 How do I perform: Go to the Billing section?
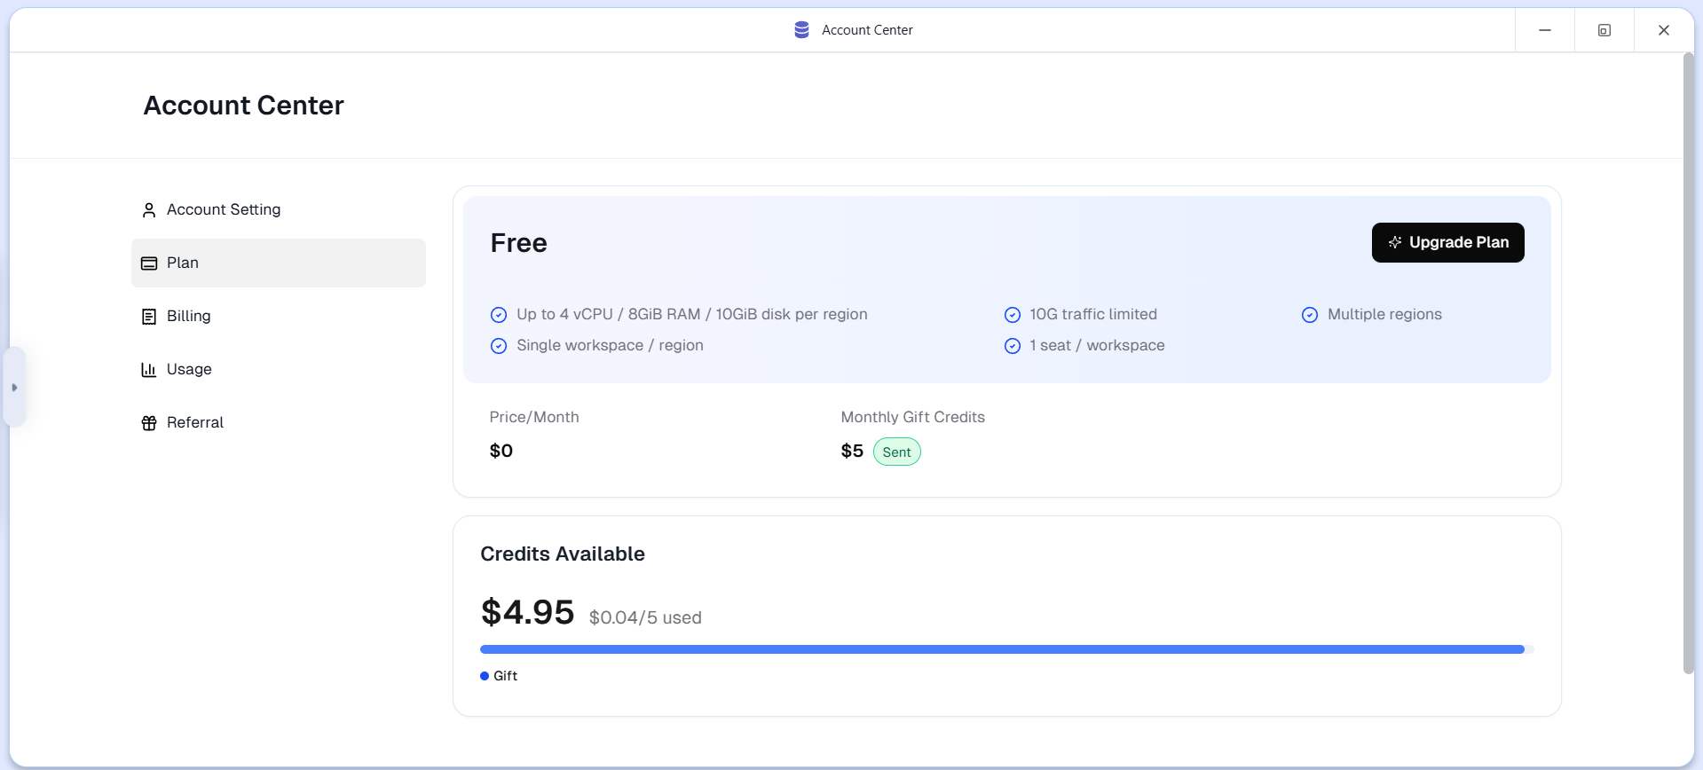click(278, 316)
